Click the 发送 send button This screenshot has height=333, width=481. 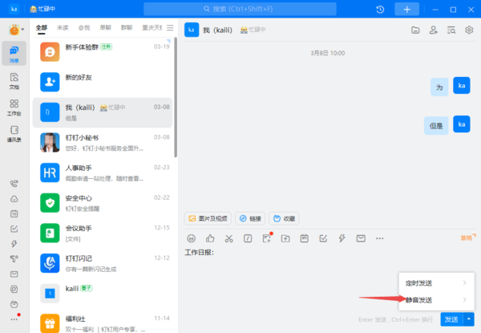click(451, 319)
